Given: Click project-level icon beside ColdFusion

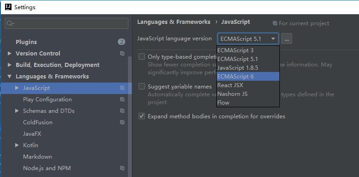Looking at the screenshot, I should tap(122, 122).
